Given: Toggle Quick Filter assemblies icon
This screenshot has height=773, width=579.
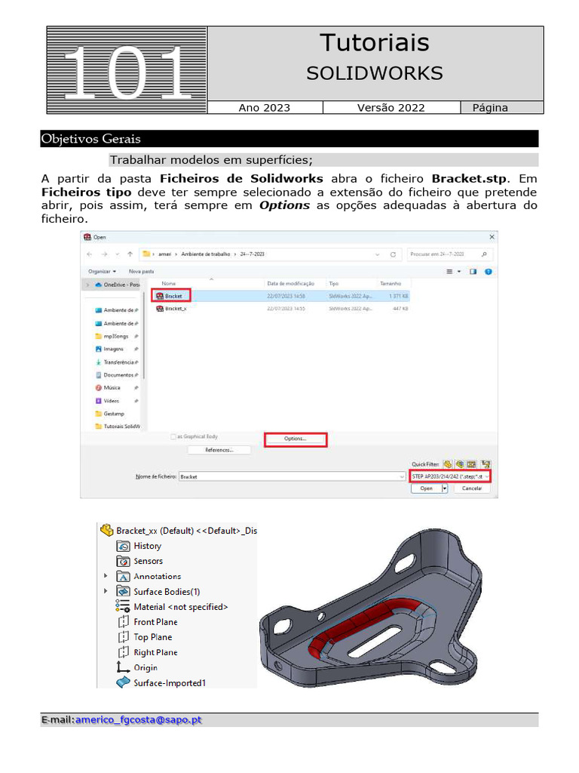Looking at the screenshot, I should click(x=459, y=464).
